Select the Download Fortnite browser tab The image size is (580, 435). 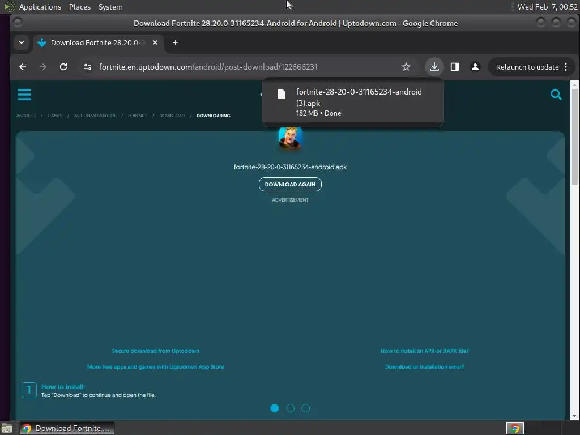click(97, 42)
